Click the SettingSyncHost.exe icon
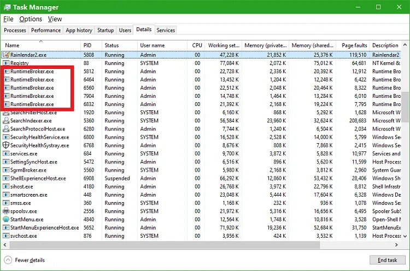Screen dimensions: 410x271 click(x=6, y=162)
